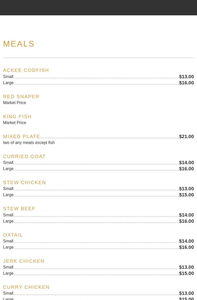Image resolution: width=197 pixels, height=300 pixels.
Task: Click the 'two of any meats except fish' description
Action: [29, 142]
